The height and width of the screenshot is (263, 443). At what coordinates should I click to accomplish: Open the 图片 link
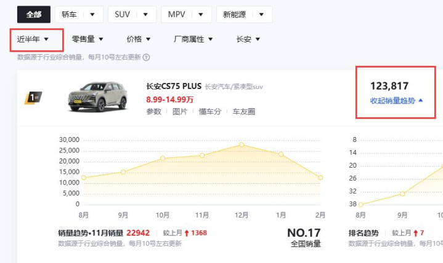tap(180, 112)
